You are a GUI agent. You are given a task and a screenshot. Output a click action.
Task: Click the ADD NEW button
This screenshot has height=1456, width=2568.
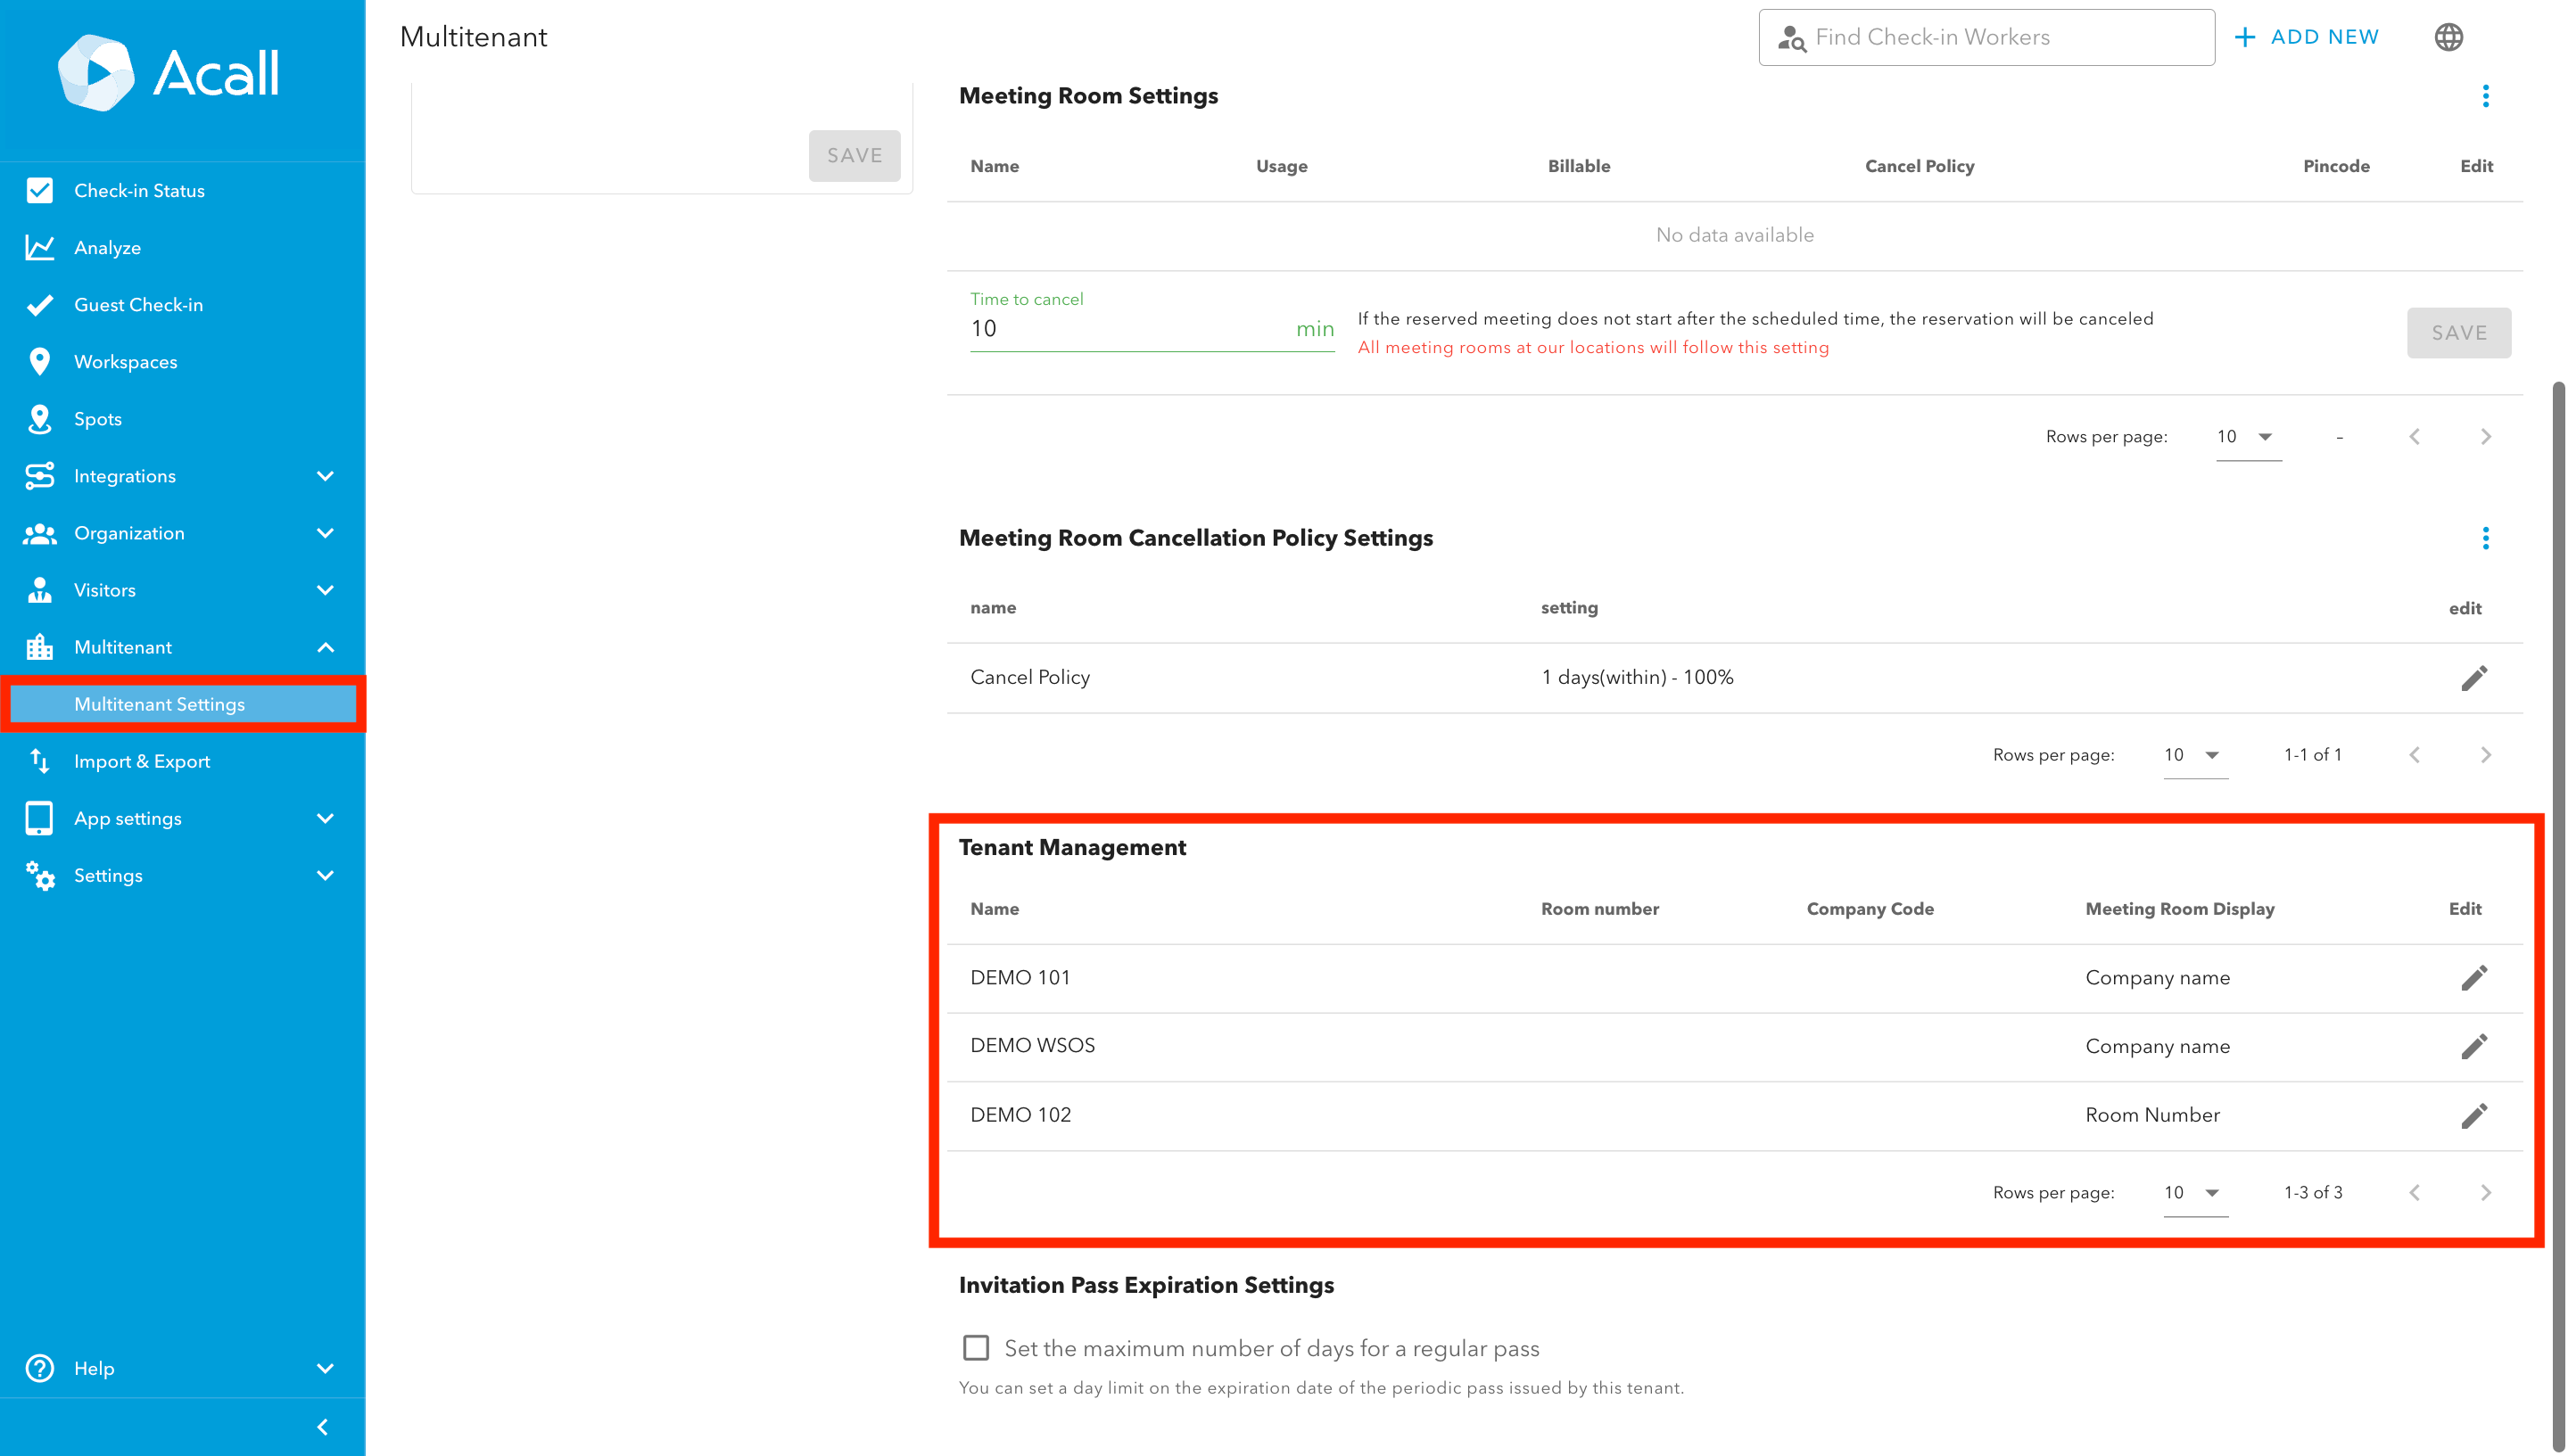(2307, 37)
